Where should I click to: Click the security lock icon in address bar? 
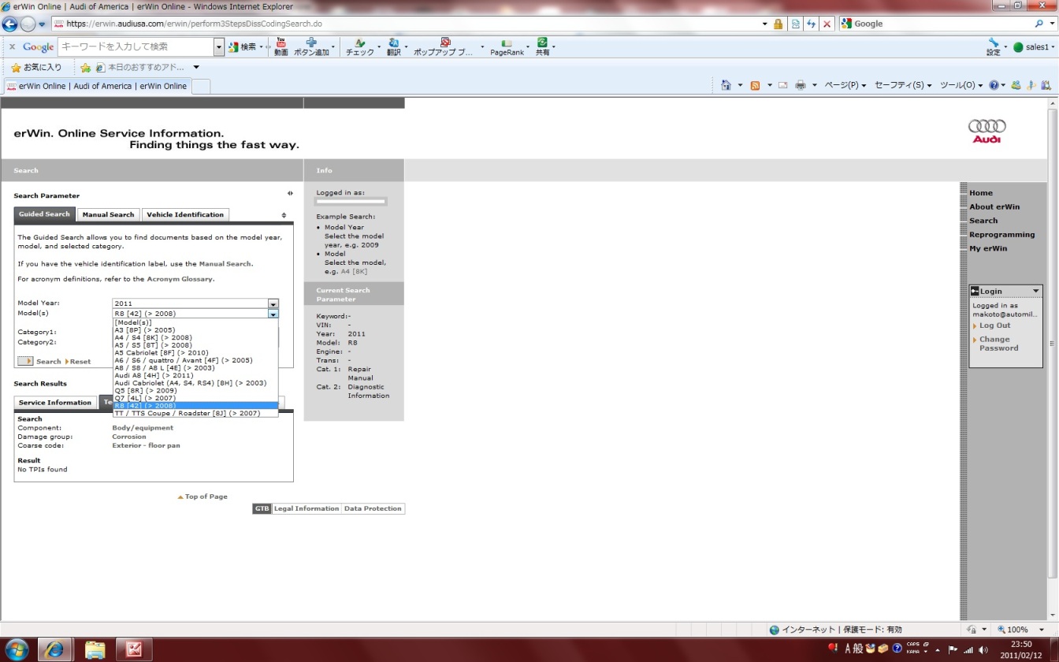pos(778,24)
